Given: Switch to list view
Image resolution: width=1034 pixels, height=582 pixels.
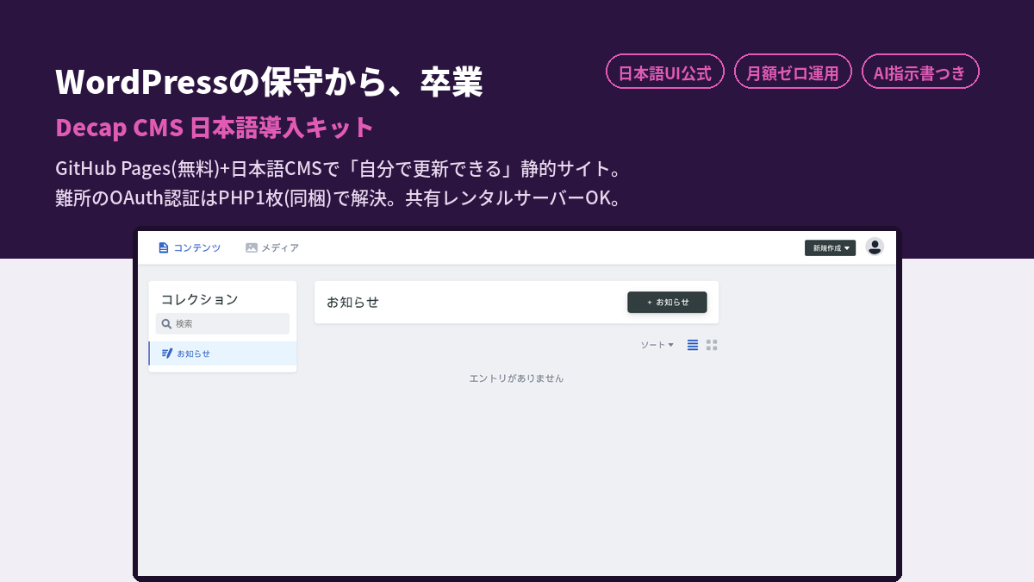Looking at the screenshot, I should click(x=693, y=345).
